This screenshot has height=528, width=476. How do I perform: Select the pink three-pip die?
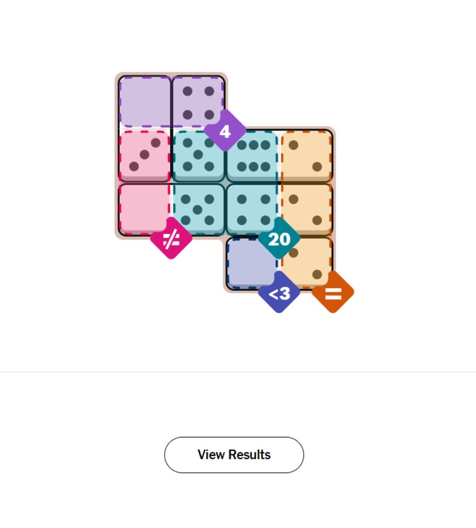tap(144, 155)
